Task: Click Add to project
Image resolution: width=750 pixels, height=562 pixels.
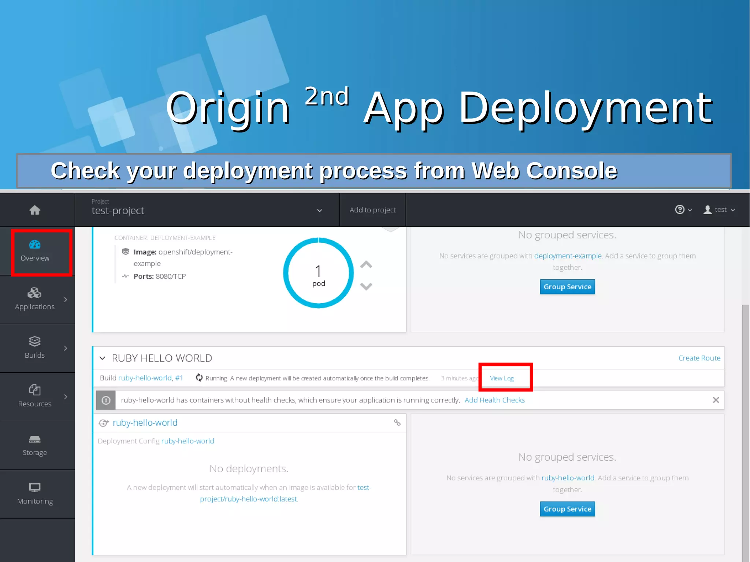Action: (x=372, y=210)
